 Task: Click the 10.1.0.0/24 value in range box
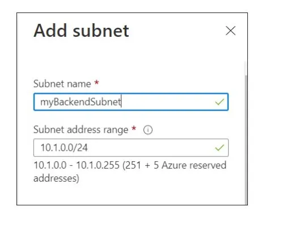[64, 148]
